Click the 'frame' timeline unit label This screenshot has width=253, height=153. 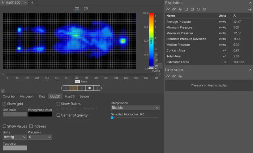pos(84,82)
